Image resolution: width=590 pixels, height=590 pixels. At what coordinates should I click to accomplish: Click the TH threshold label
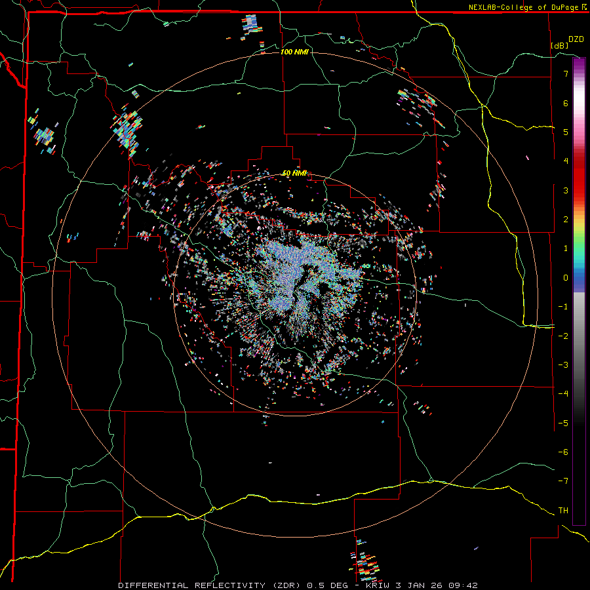pos(563,510)
